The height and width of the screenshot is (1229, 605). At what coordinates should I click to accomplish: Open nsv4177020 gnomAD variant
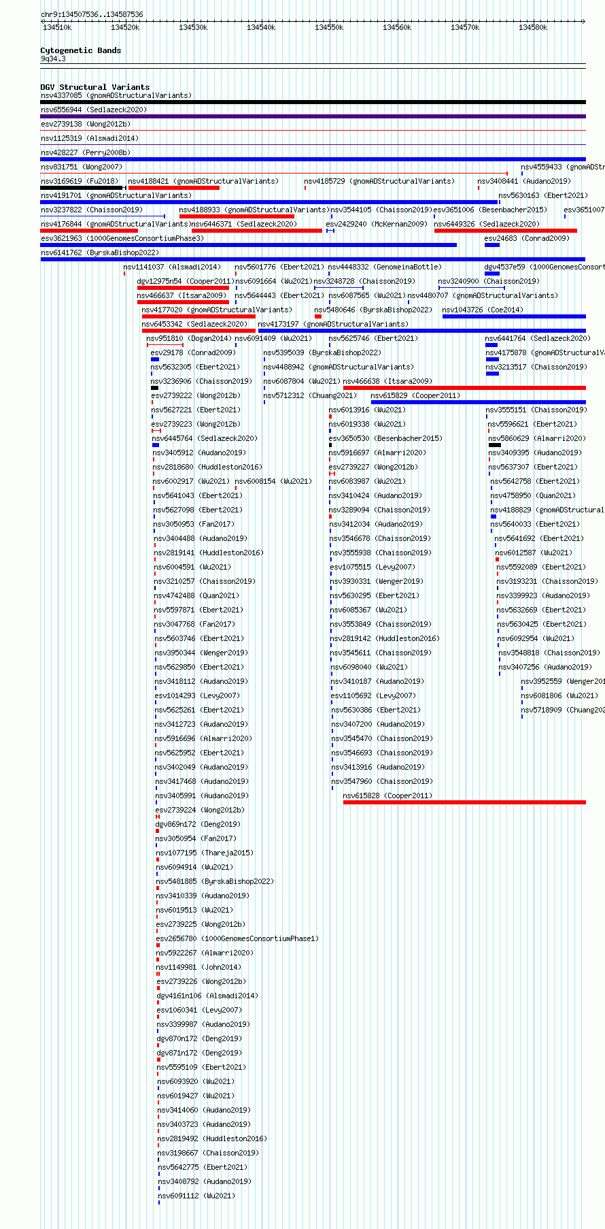[x=217, y=310]
